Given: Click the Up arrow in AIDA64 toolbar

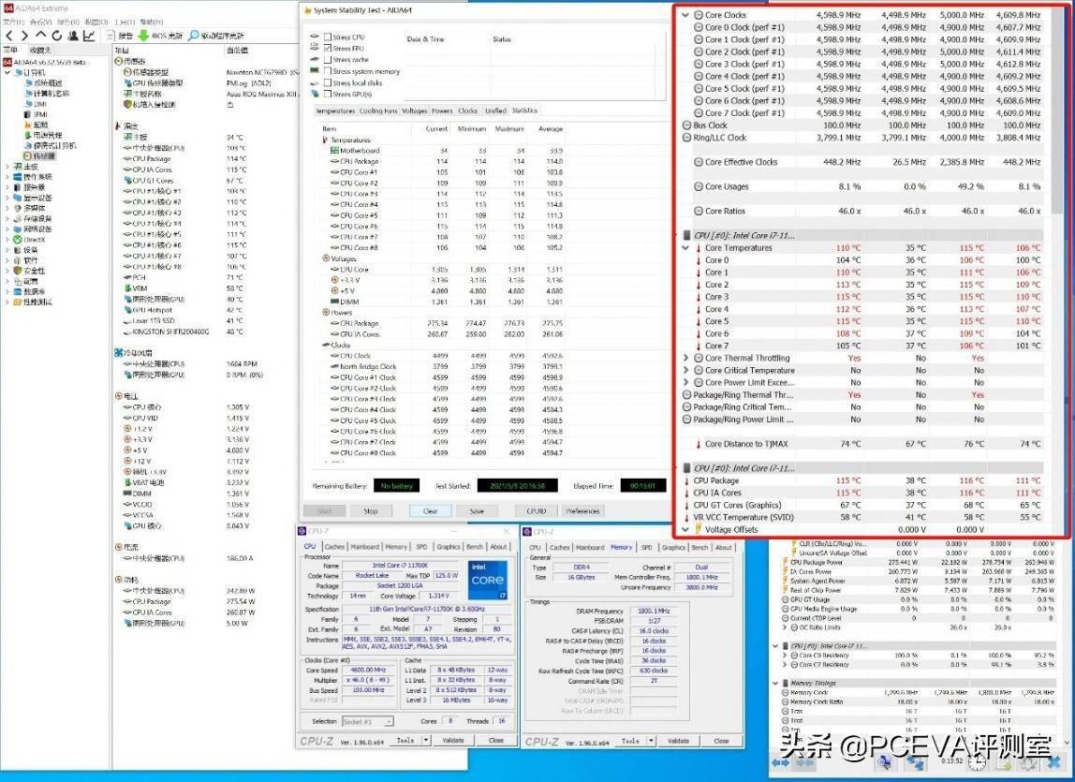Looking at the screenshot, I should (x=41, y=35).
